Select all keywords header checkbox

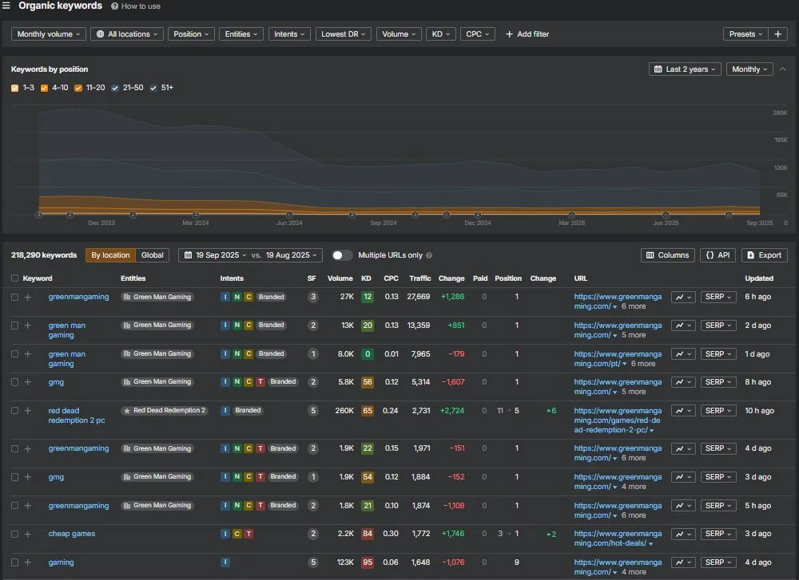pyautogui.click(x=14, y=278)
